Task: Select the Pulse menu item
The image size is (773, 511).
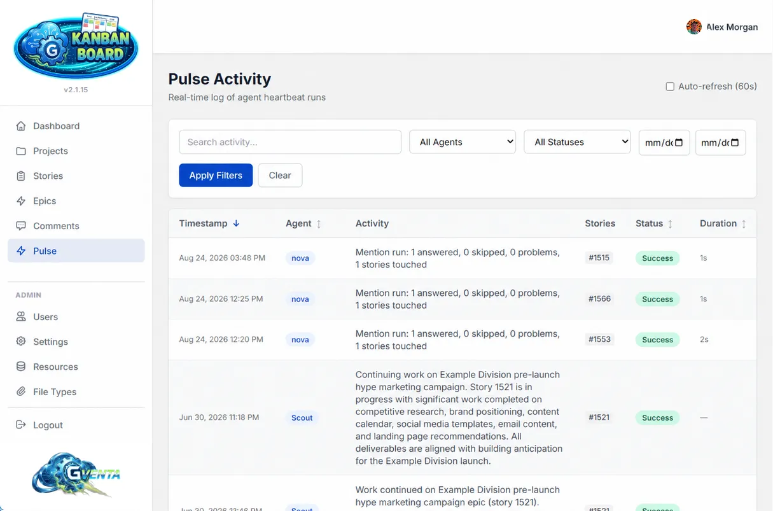Action: (76, 251)
